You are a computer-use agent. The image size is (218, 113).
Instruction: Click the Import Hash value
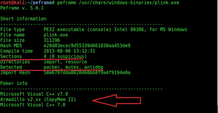pyautogui.click(x=87, y=73)
